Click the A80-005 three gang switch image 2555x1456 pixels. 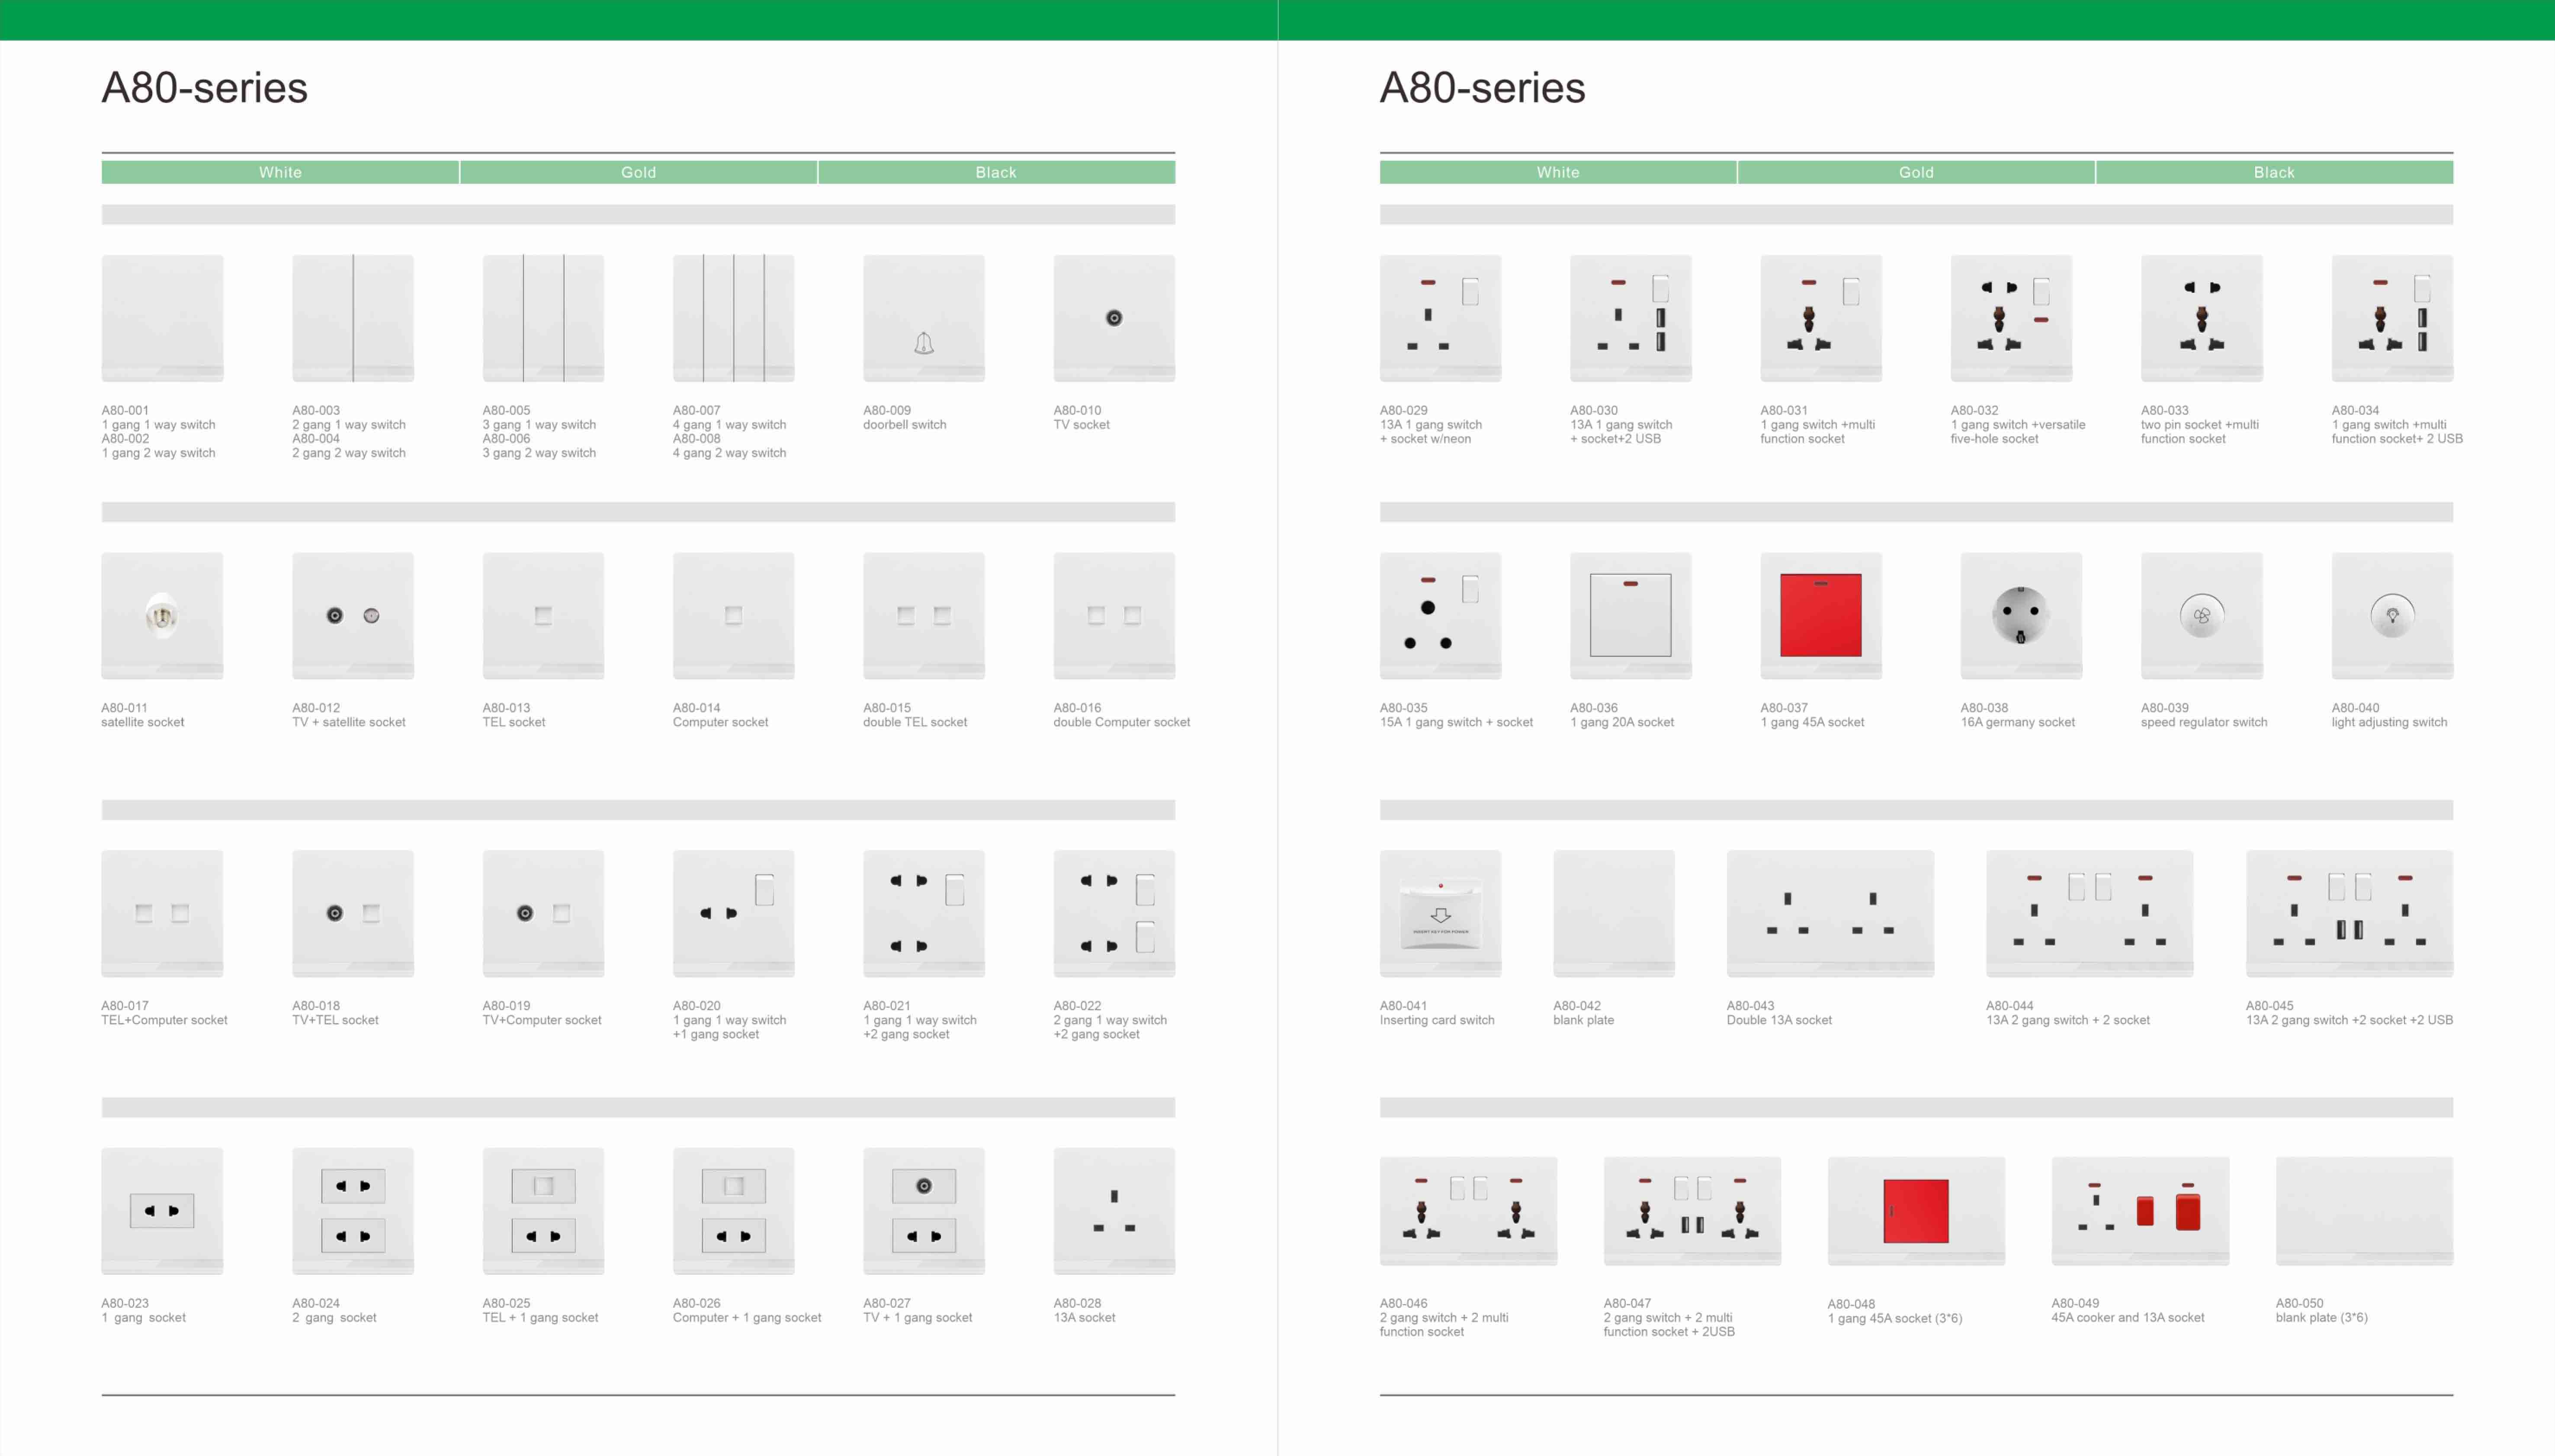543,318
